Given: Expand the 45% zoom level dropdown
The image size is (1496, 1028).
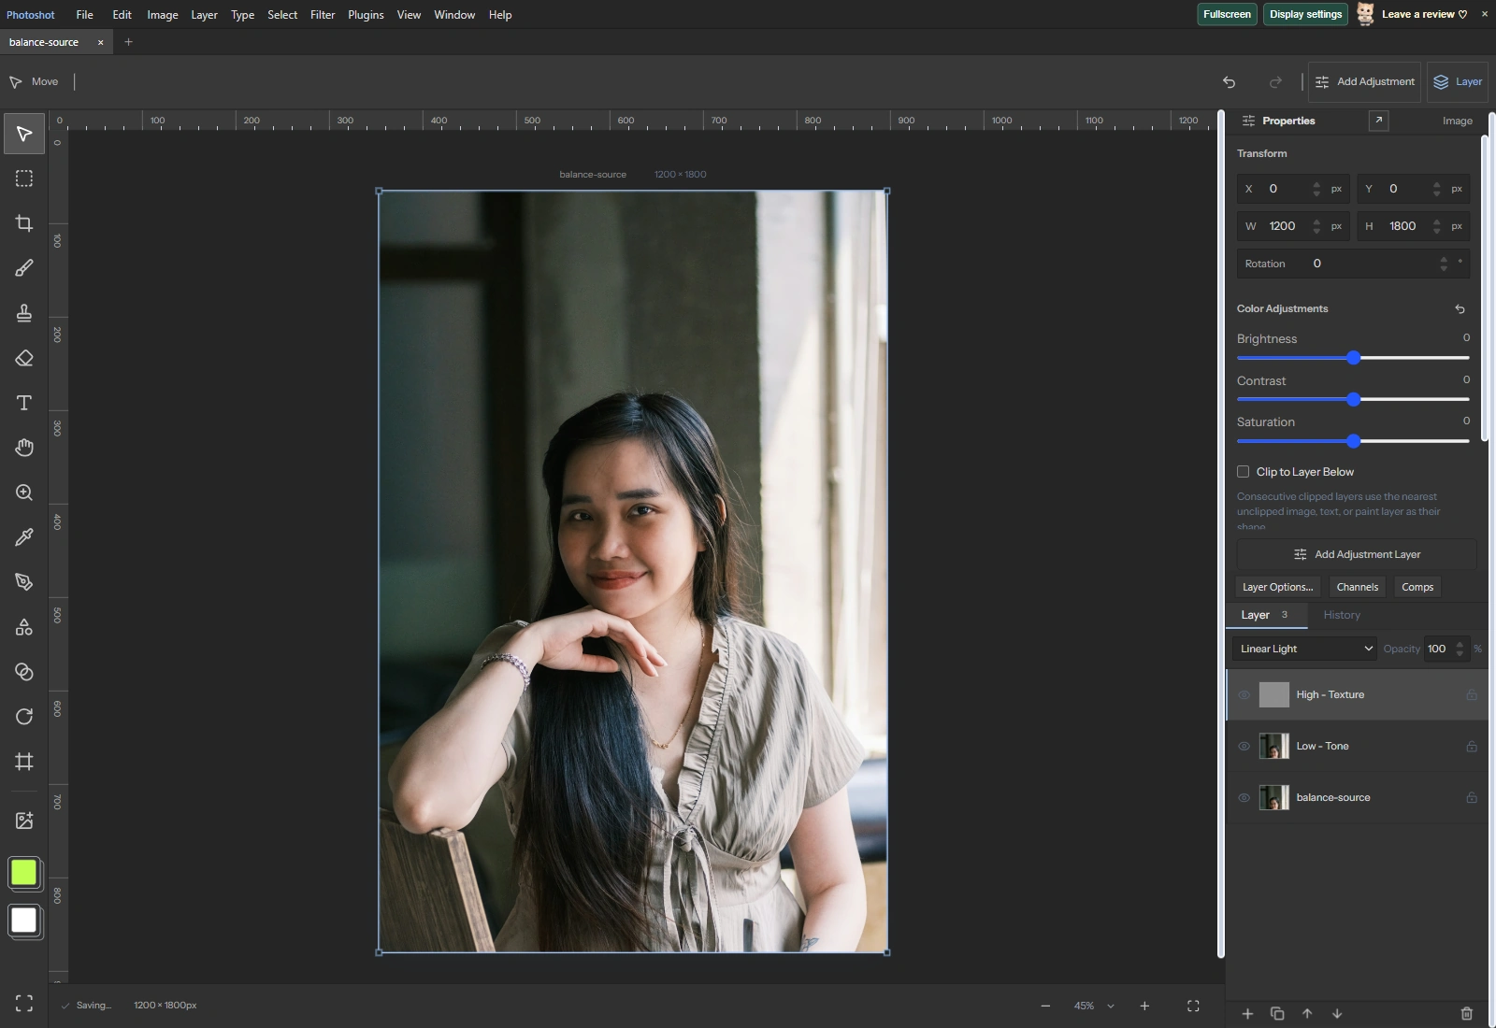Looking at the screenshot, I should click(1111, 1007).
